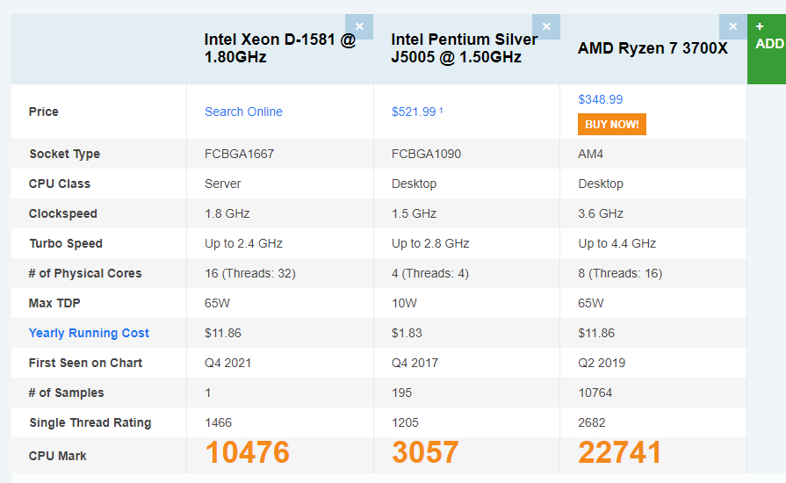This screenshot has height=483, width=786.
Task: Select 10764 samples value
Action: click(595, 393)
